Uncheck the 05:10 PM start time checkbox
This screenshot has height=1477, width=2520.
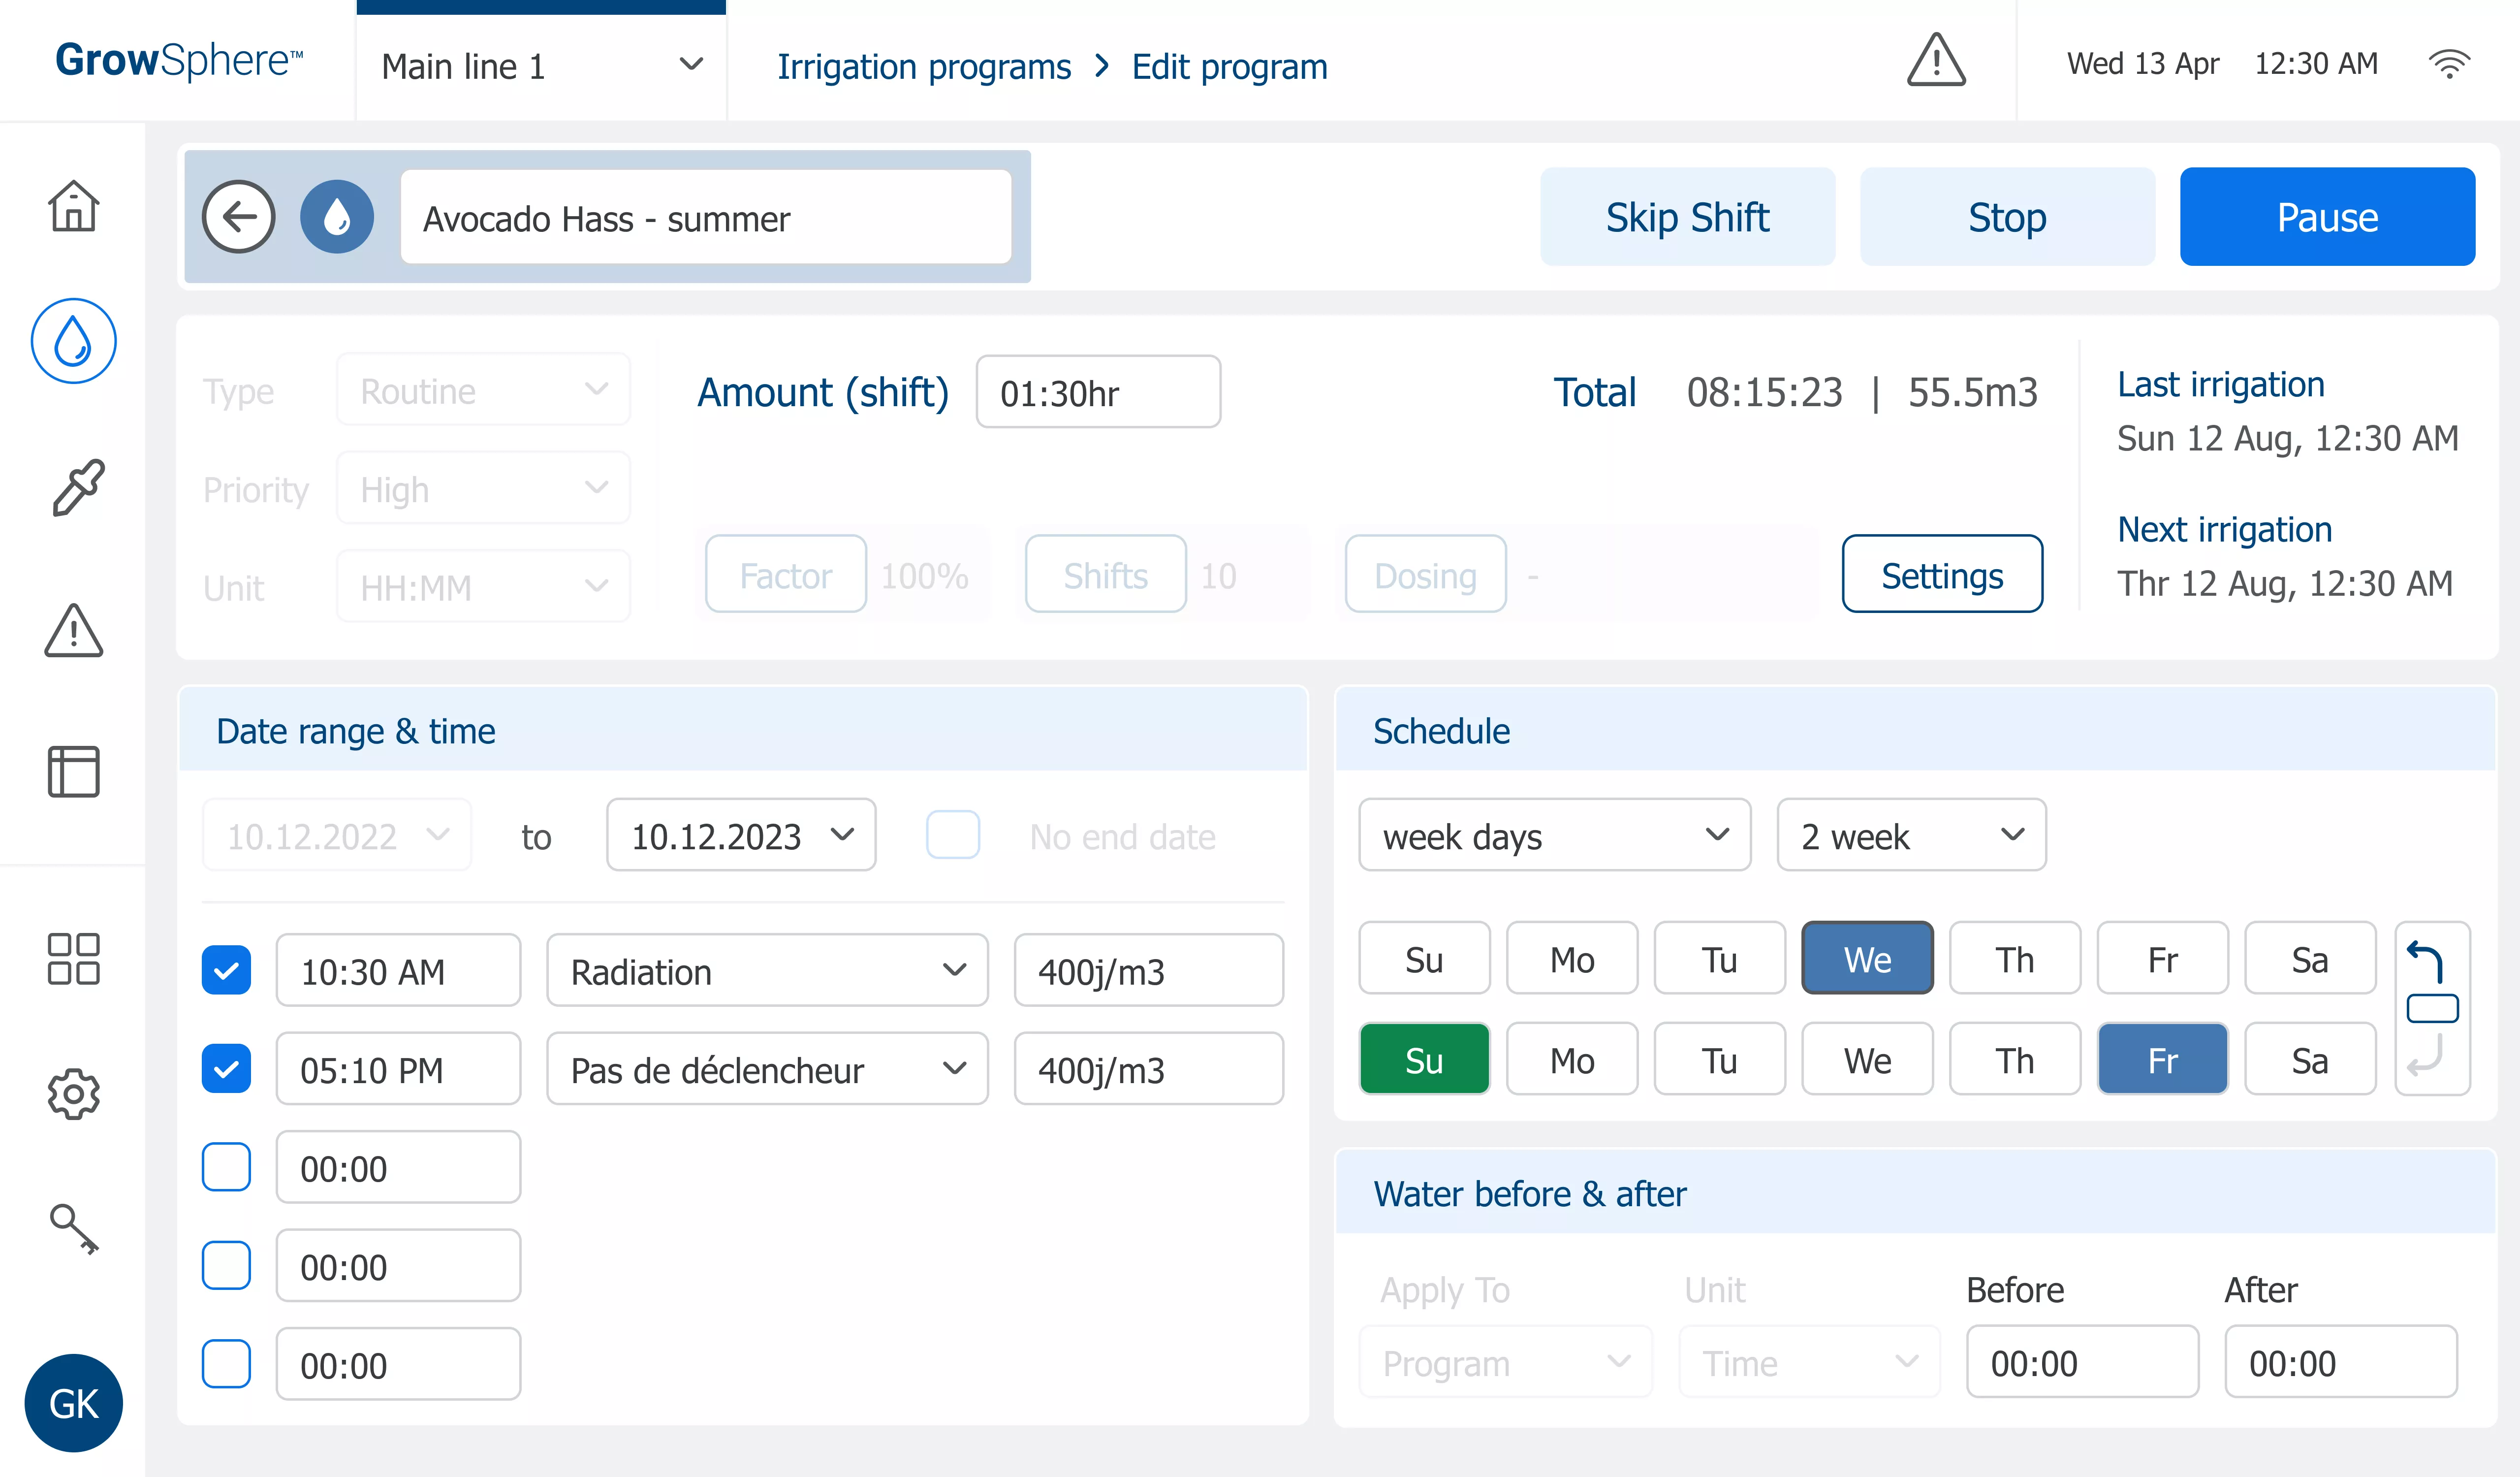tap(227, 1069)
